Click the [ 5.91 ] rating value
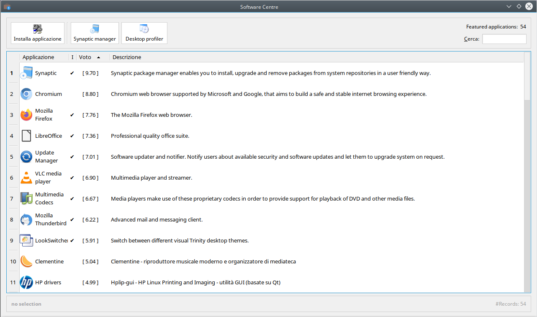The image size is (537, 317). 90,240
